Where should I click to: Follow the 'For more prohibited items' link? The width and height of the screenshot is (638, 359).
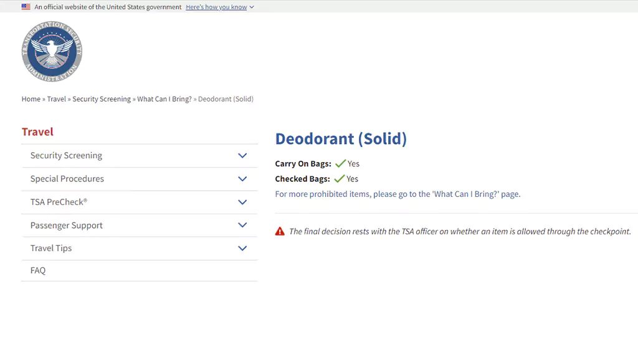[398, 194]
